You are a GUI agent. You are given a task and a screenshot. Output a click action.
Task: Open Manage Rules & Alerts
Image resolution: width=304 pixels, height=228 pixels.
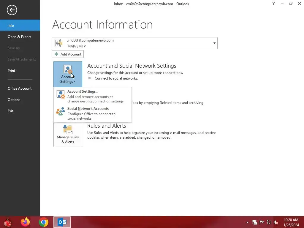pos(68,134)
